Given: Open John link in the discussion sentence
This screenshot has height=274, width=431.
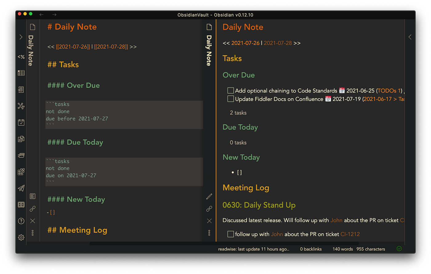Looking at the screenshot, I should (x=336, y=220).
